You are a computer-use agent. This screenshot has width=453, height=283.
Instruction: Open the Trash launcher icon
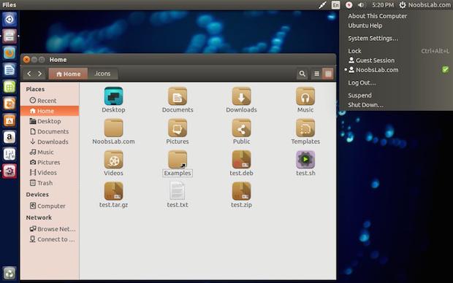pyautogui.click(x=9, y=274)
